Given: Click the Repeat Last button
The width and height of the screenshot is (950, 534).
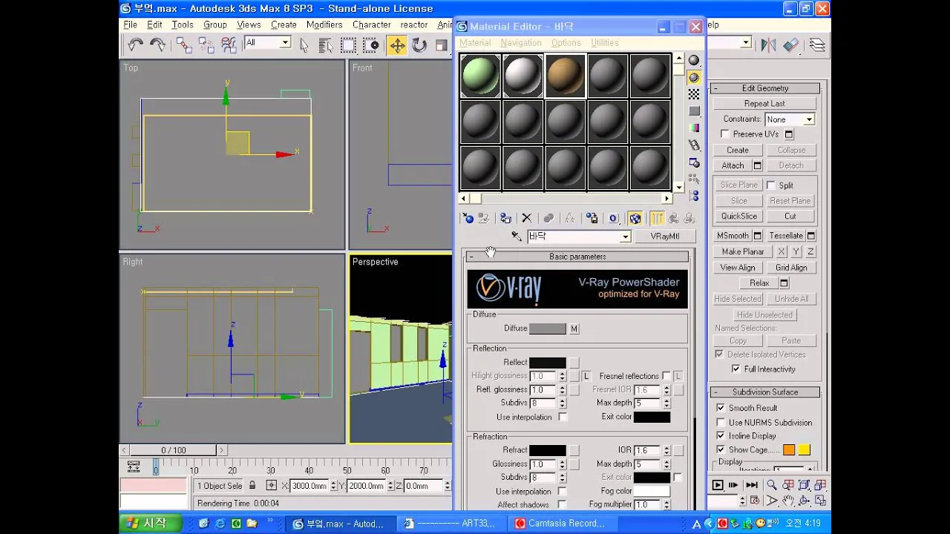Looking at the screenshot, I should pos(764,104).
